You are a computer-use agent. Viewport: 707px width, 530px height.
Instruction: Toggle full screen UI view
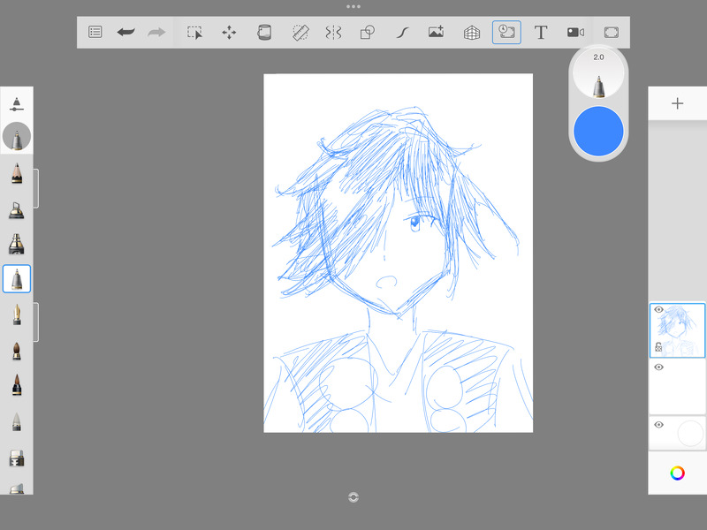point(611,33)
